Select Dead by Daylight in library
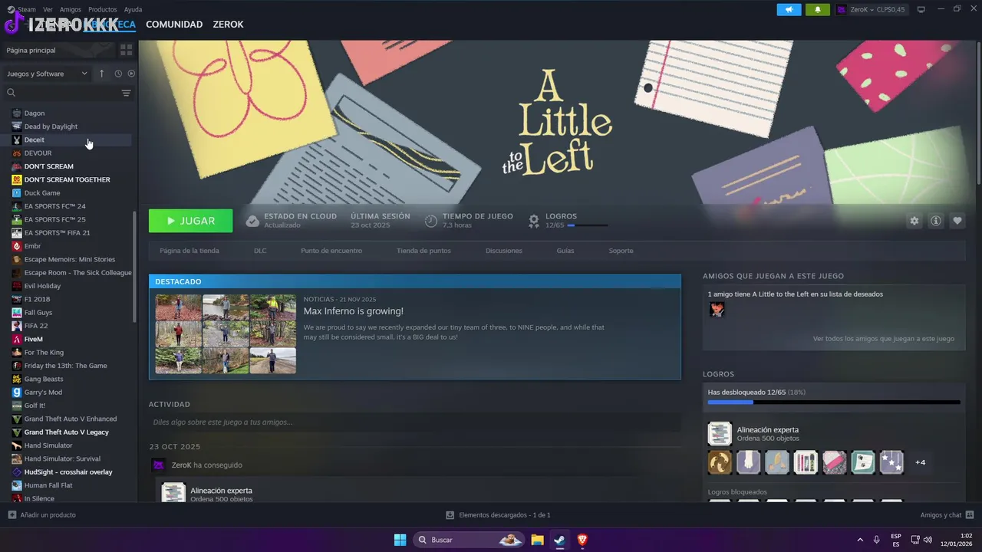982x552 pixels. pos(51,127)
